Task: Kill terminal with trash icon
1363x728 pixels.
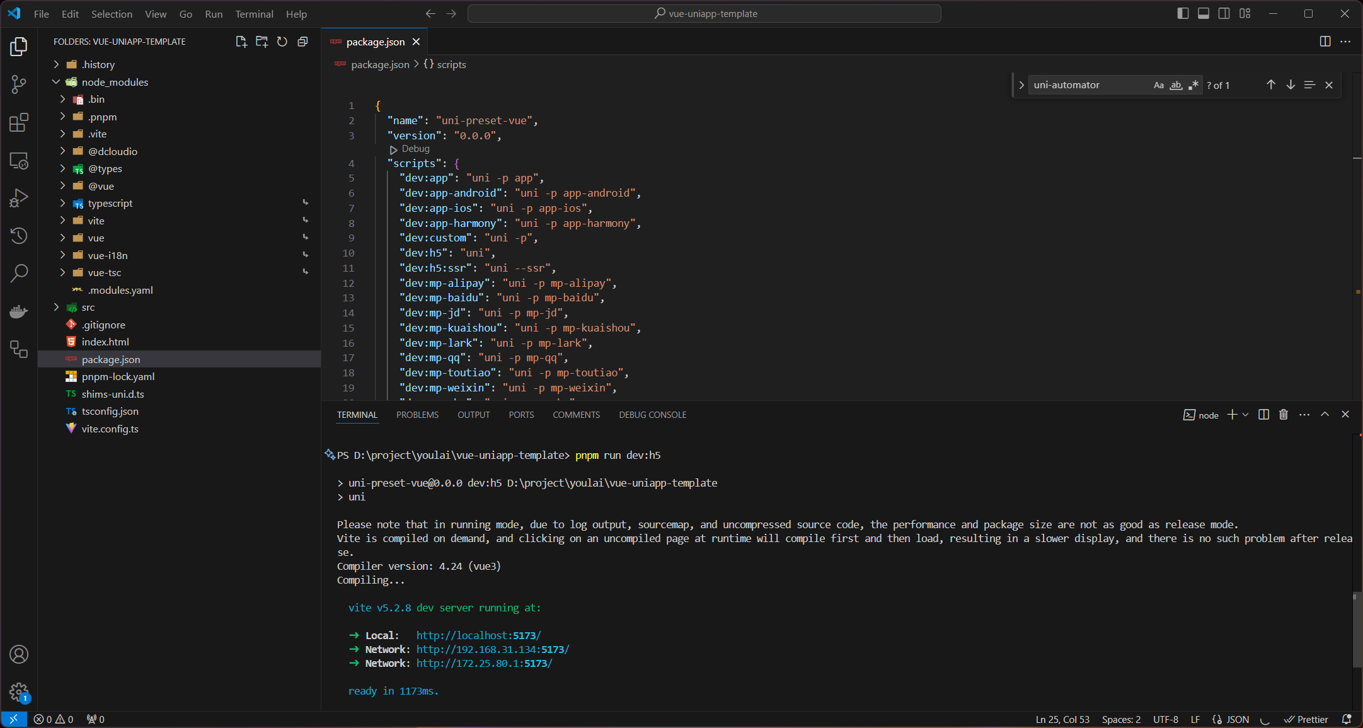Action: point(1284,415)
